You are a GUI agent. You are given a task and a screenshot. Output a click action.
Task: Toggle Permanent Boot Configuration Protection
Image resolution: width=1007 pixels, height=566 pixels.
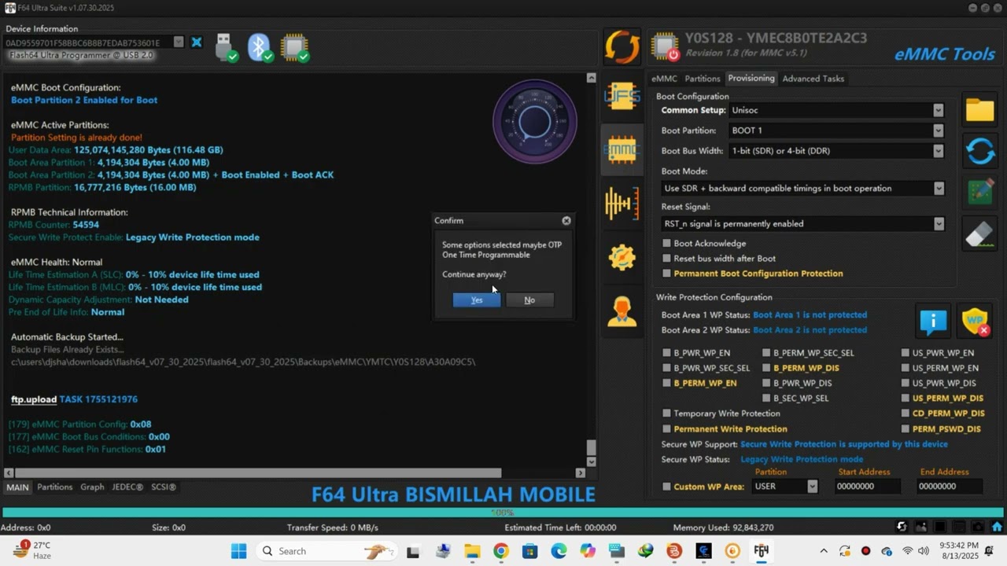coord(667,274)
